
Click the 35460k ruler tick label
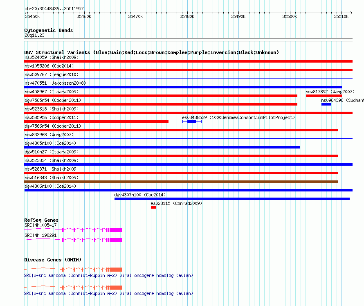84,16
